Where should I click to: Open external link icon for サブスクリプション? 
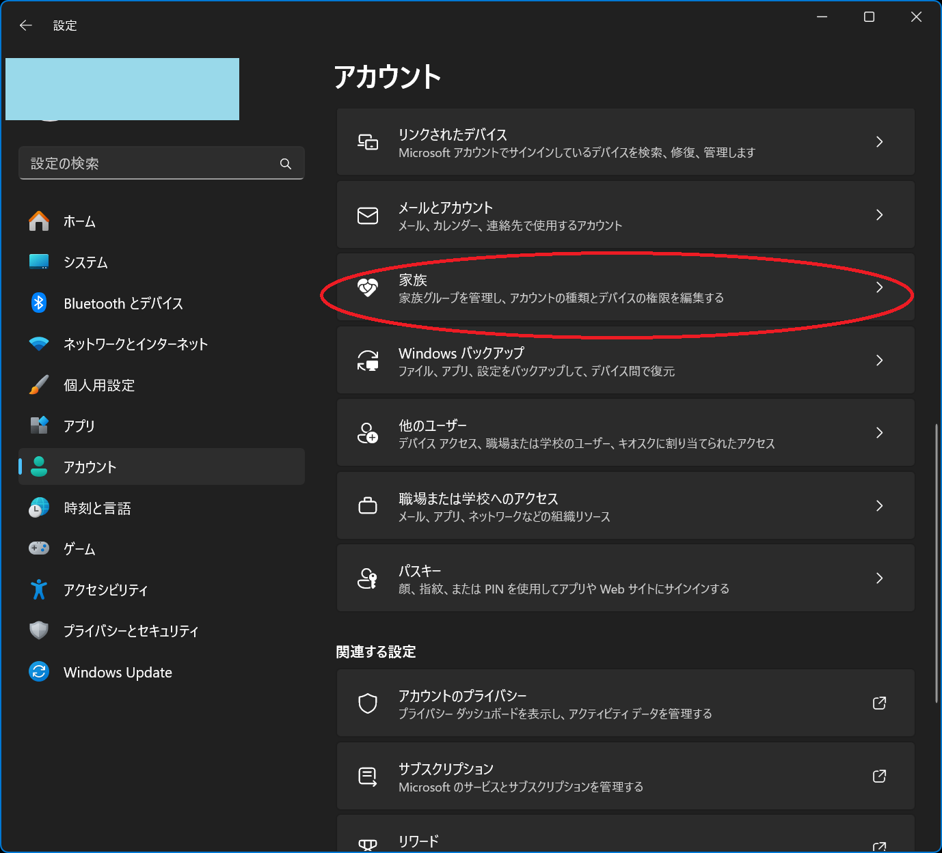[x=880, y=777]
